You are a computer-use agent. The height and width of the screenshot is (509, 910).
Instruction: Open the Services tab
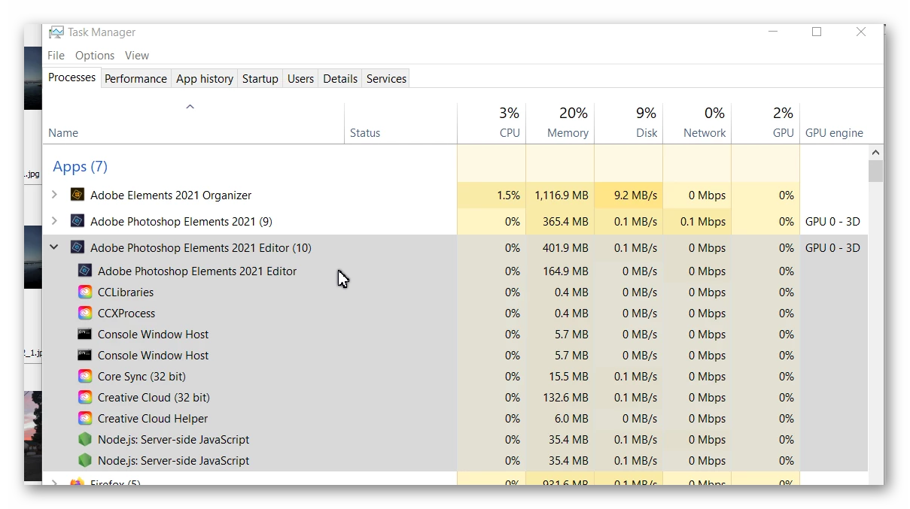click(386, 78)
